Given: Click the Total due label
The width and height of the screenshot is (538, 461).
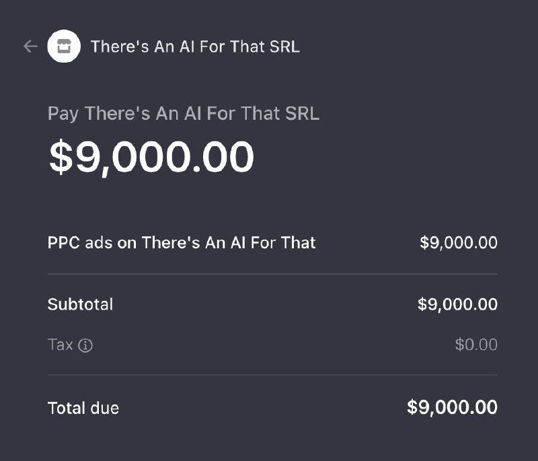Looking at the screenshot, I should [x=83, y=408].
